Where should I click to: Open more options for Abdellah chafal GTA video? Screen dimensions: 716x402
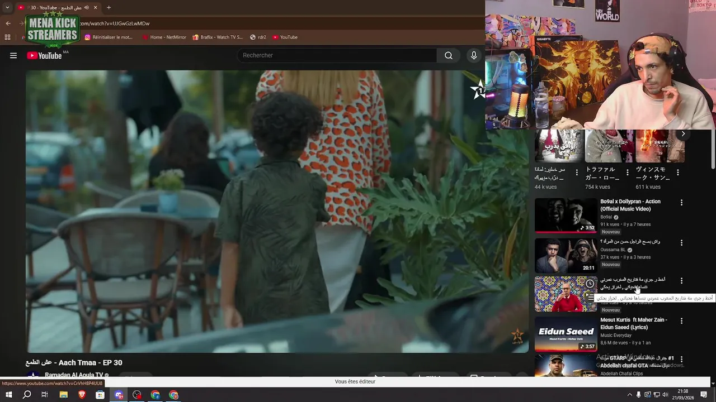[681, 359]
